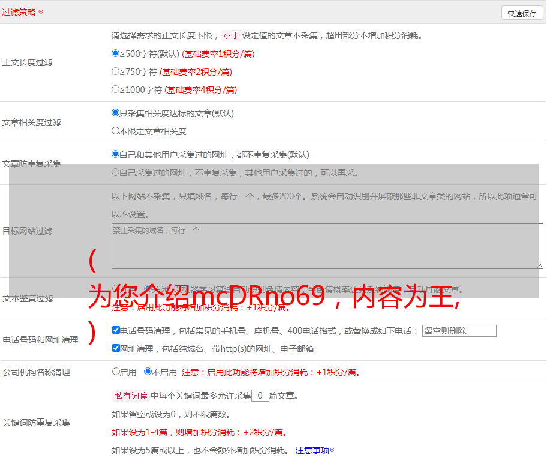Select the ≥1000字符 radio option
This screenshot has width=547, height=461.
(116, 89)
